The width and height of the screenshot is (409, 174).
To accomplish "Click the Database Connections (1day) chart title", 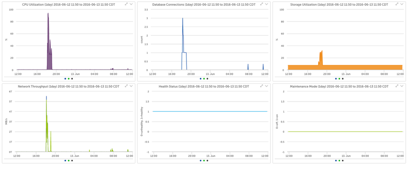I will pyautogui.click(x=204, y=4).
